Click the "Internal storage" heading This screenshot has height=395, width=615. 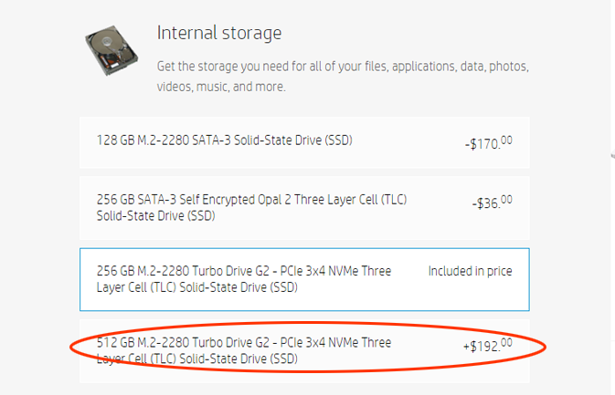pyautogui.click(x=219, y=34)
